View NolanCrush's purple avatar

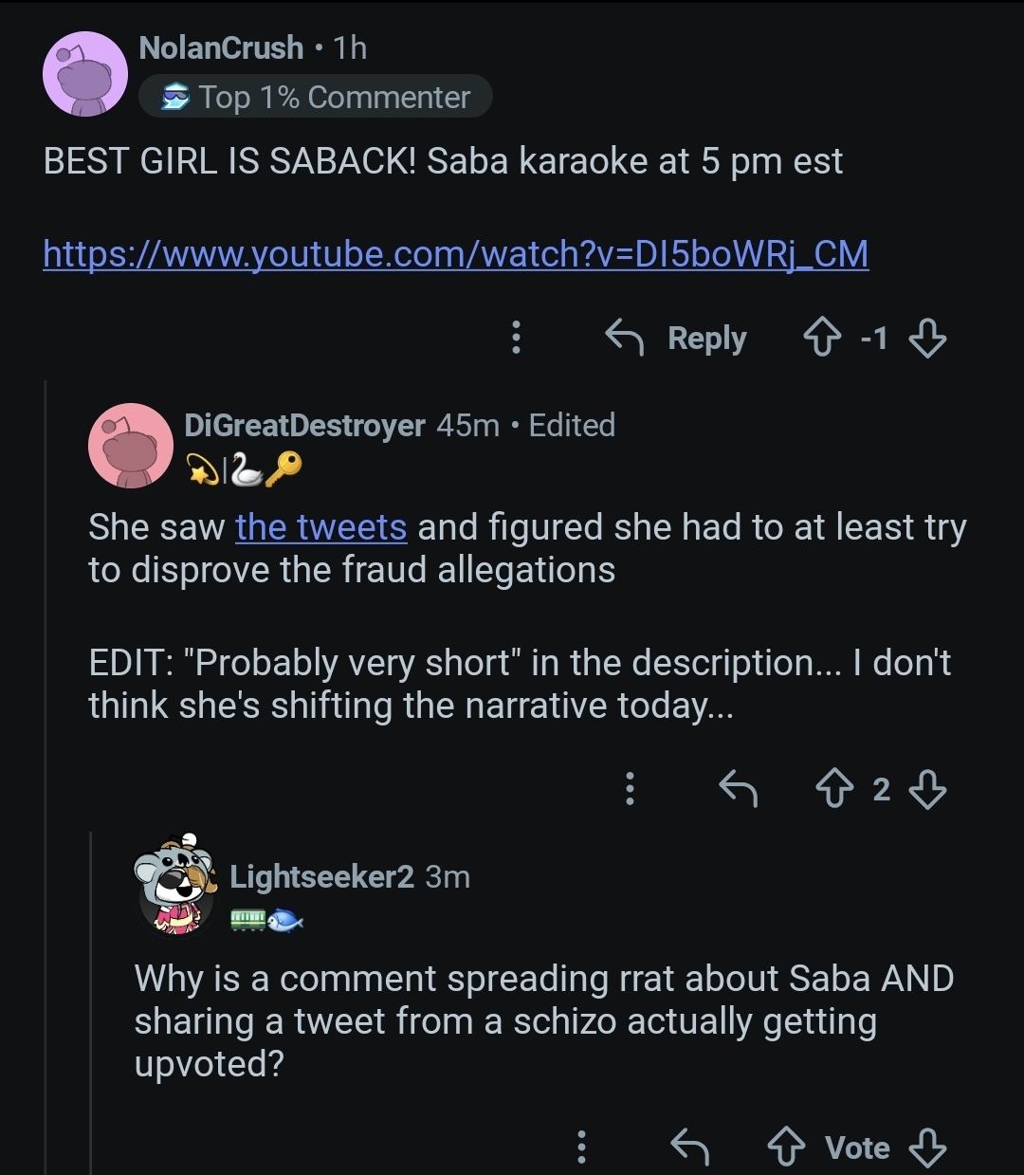click(x=85, y=74)
